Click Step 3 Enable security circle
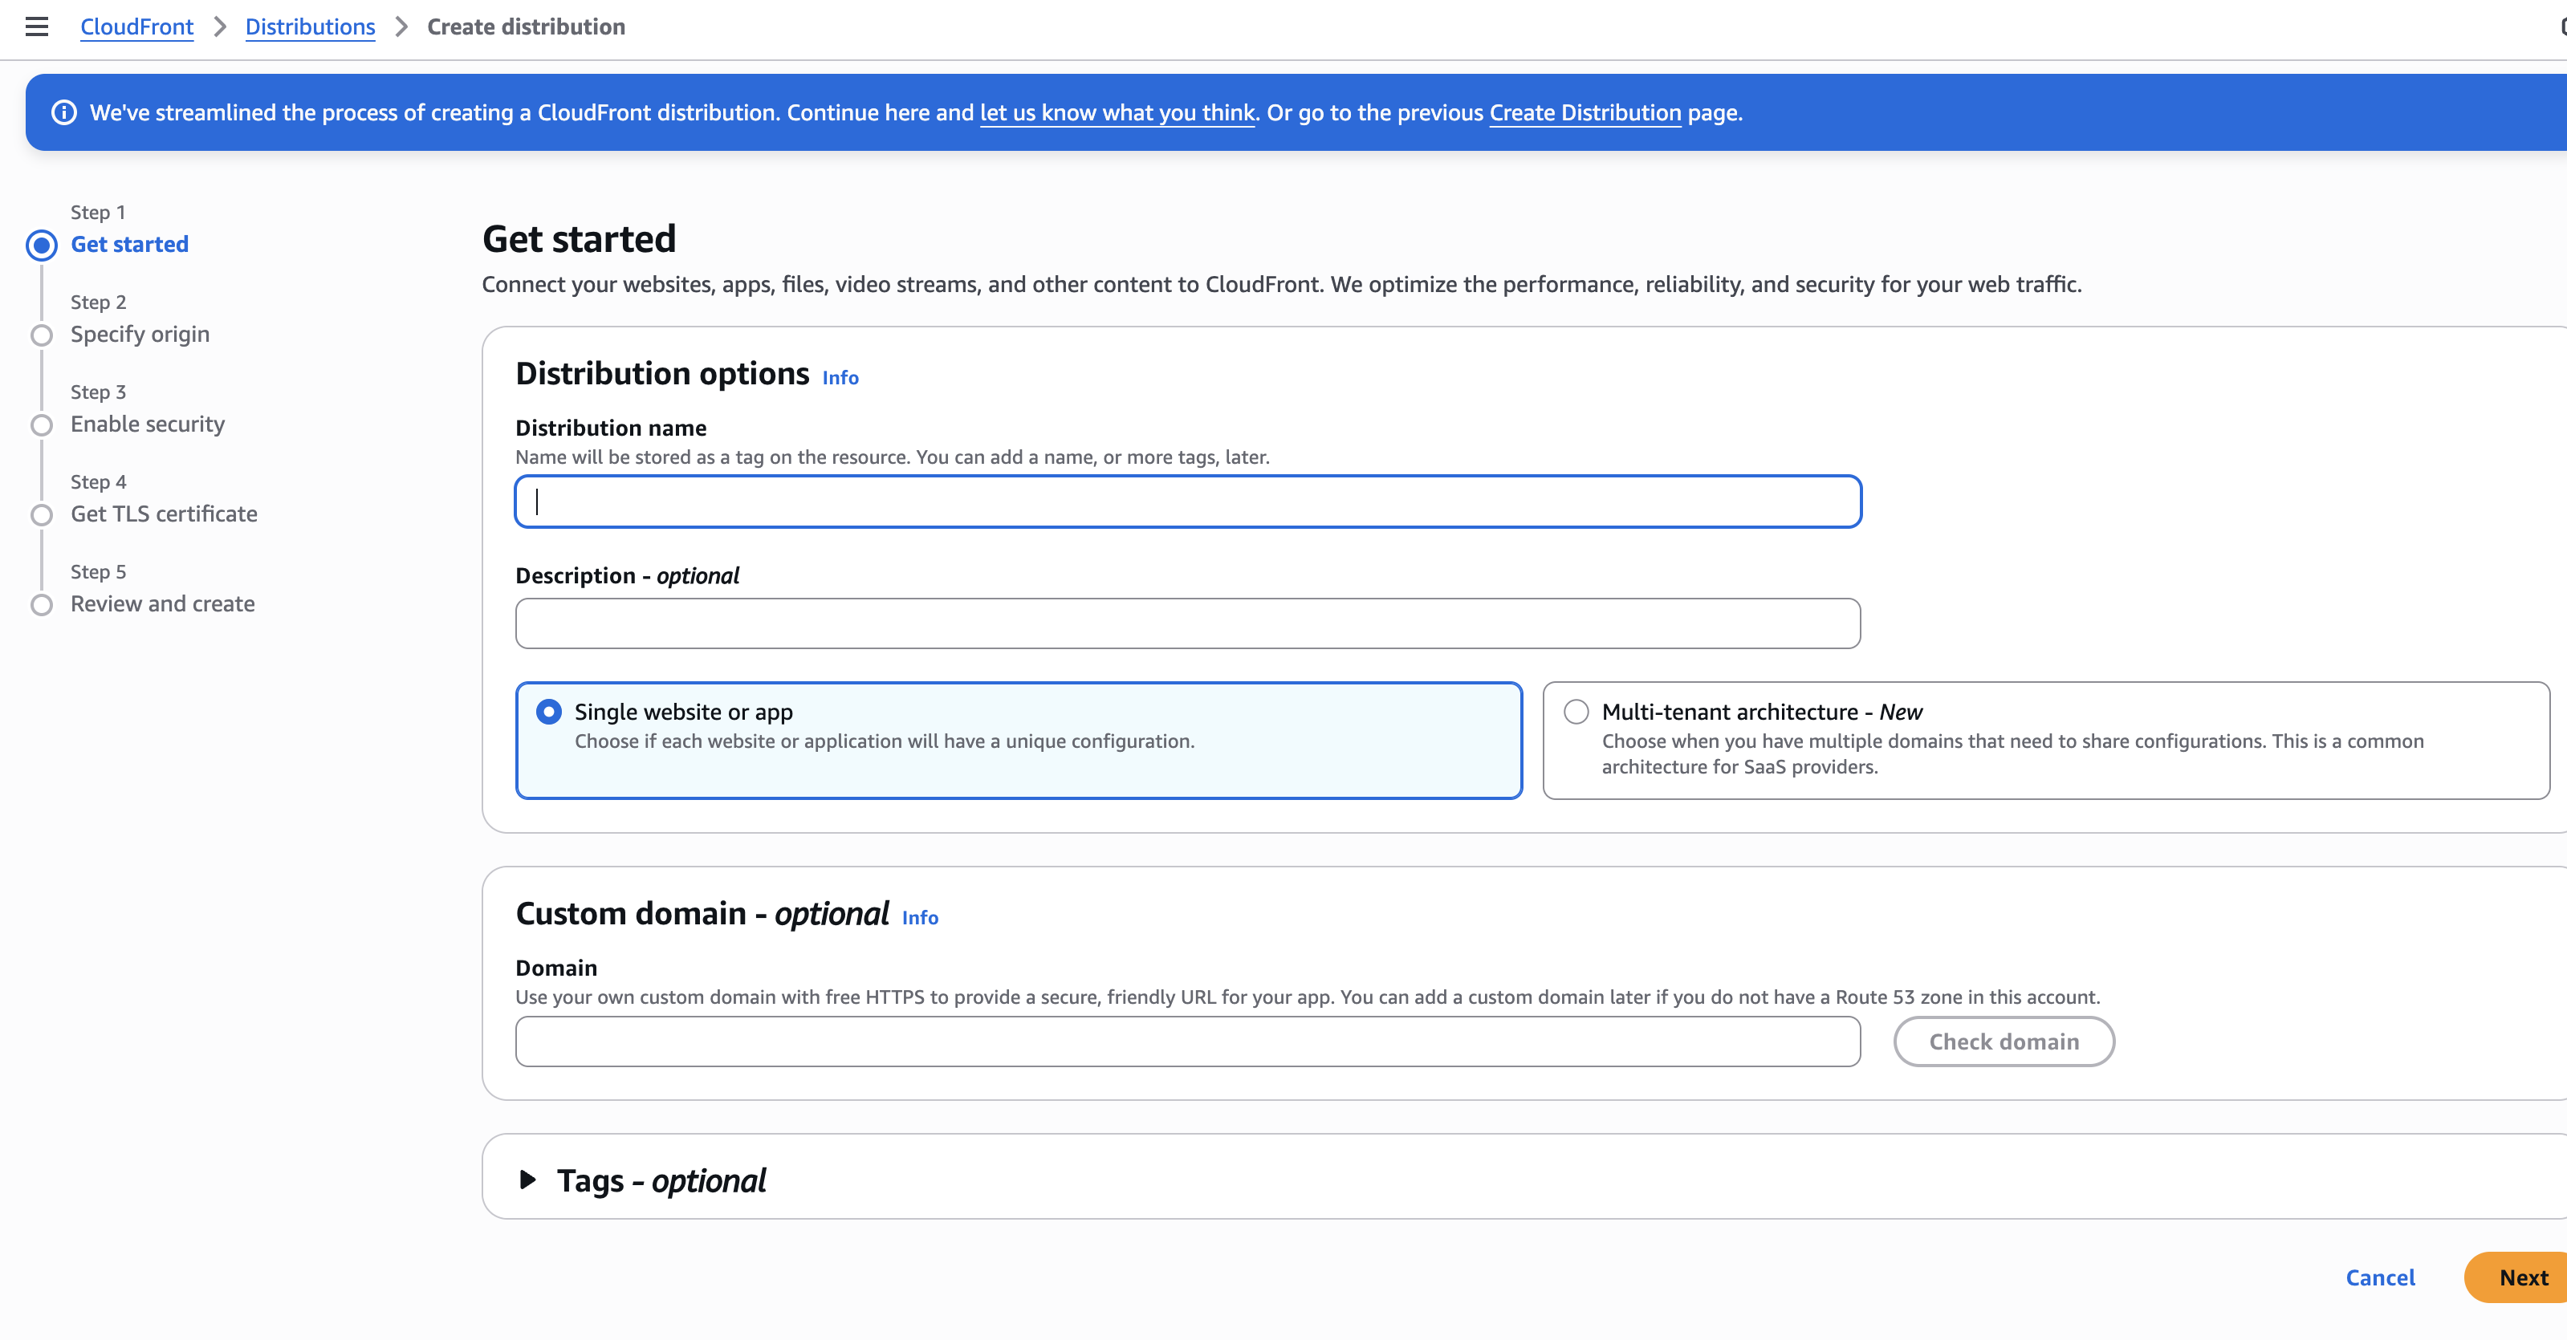 point(42,425)
